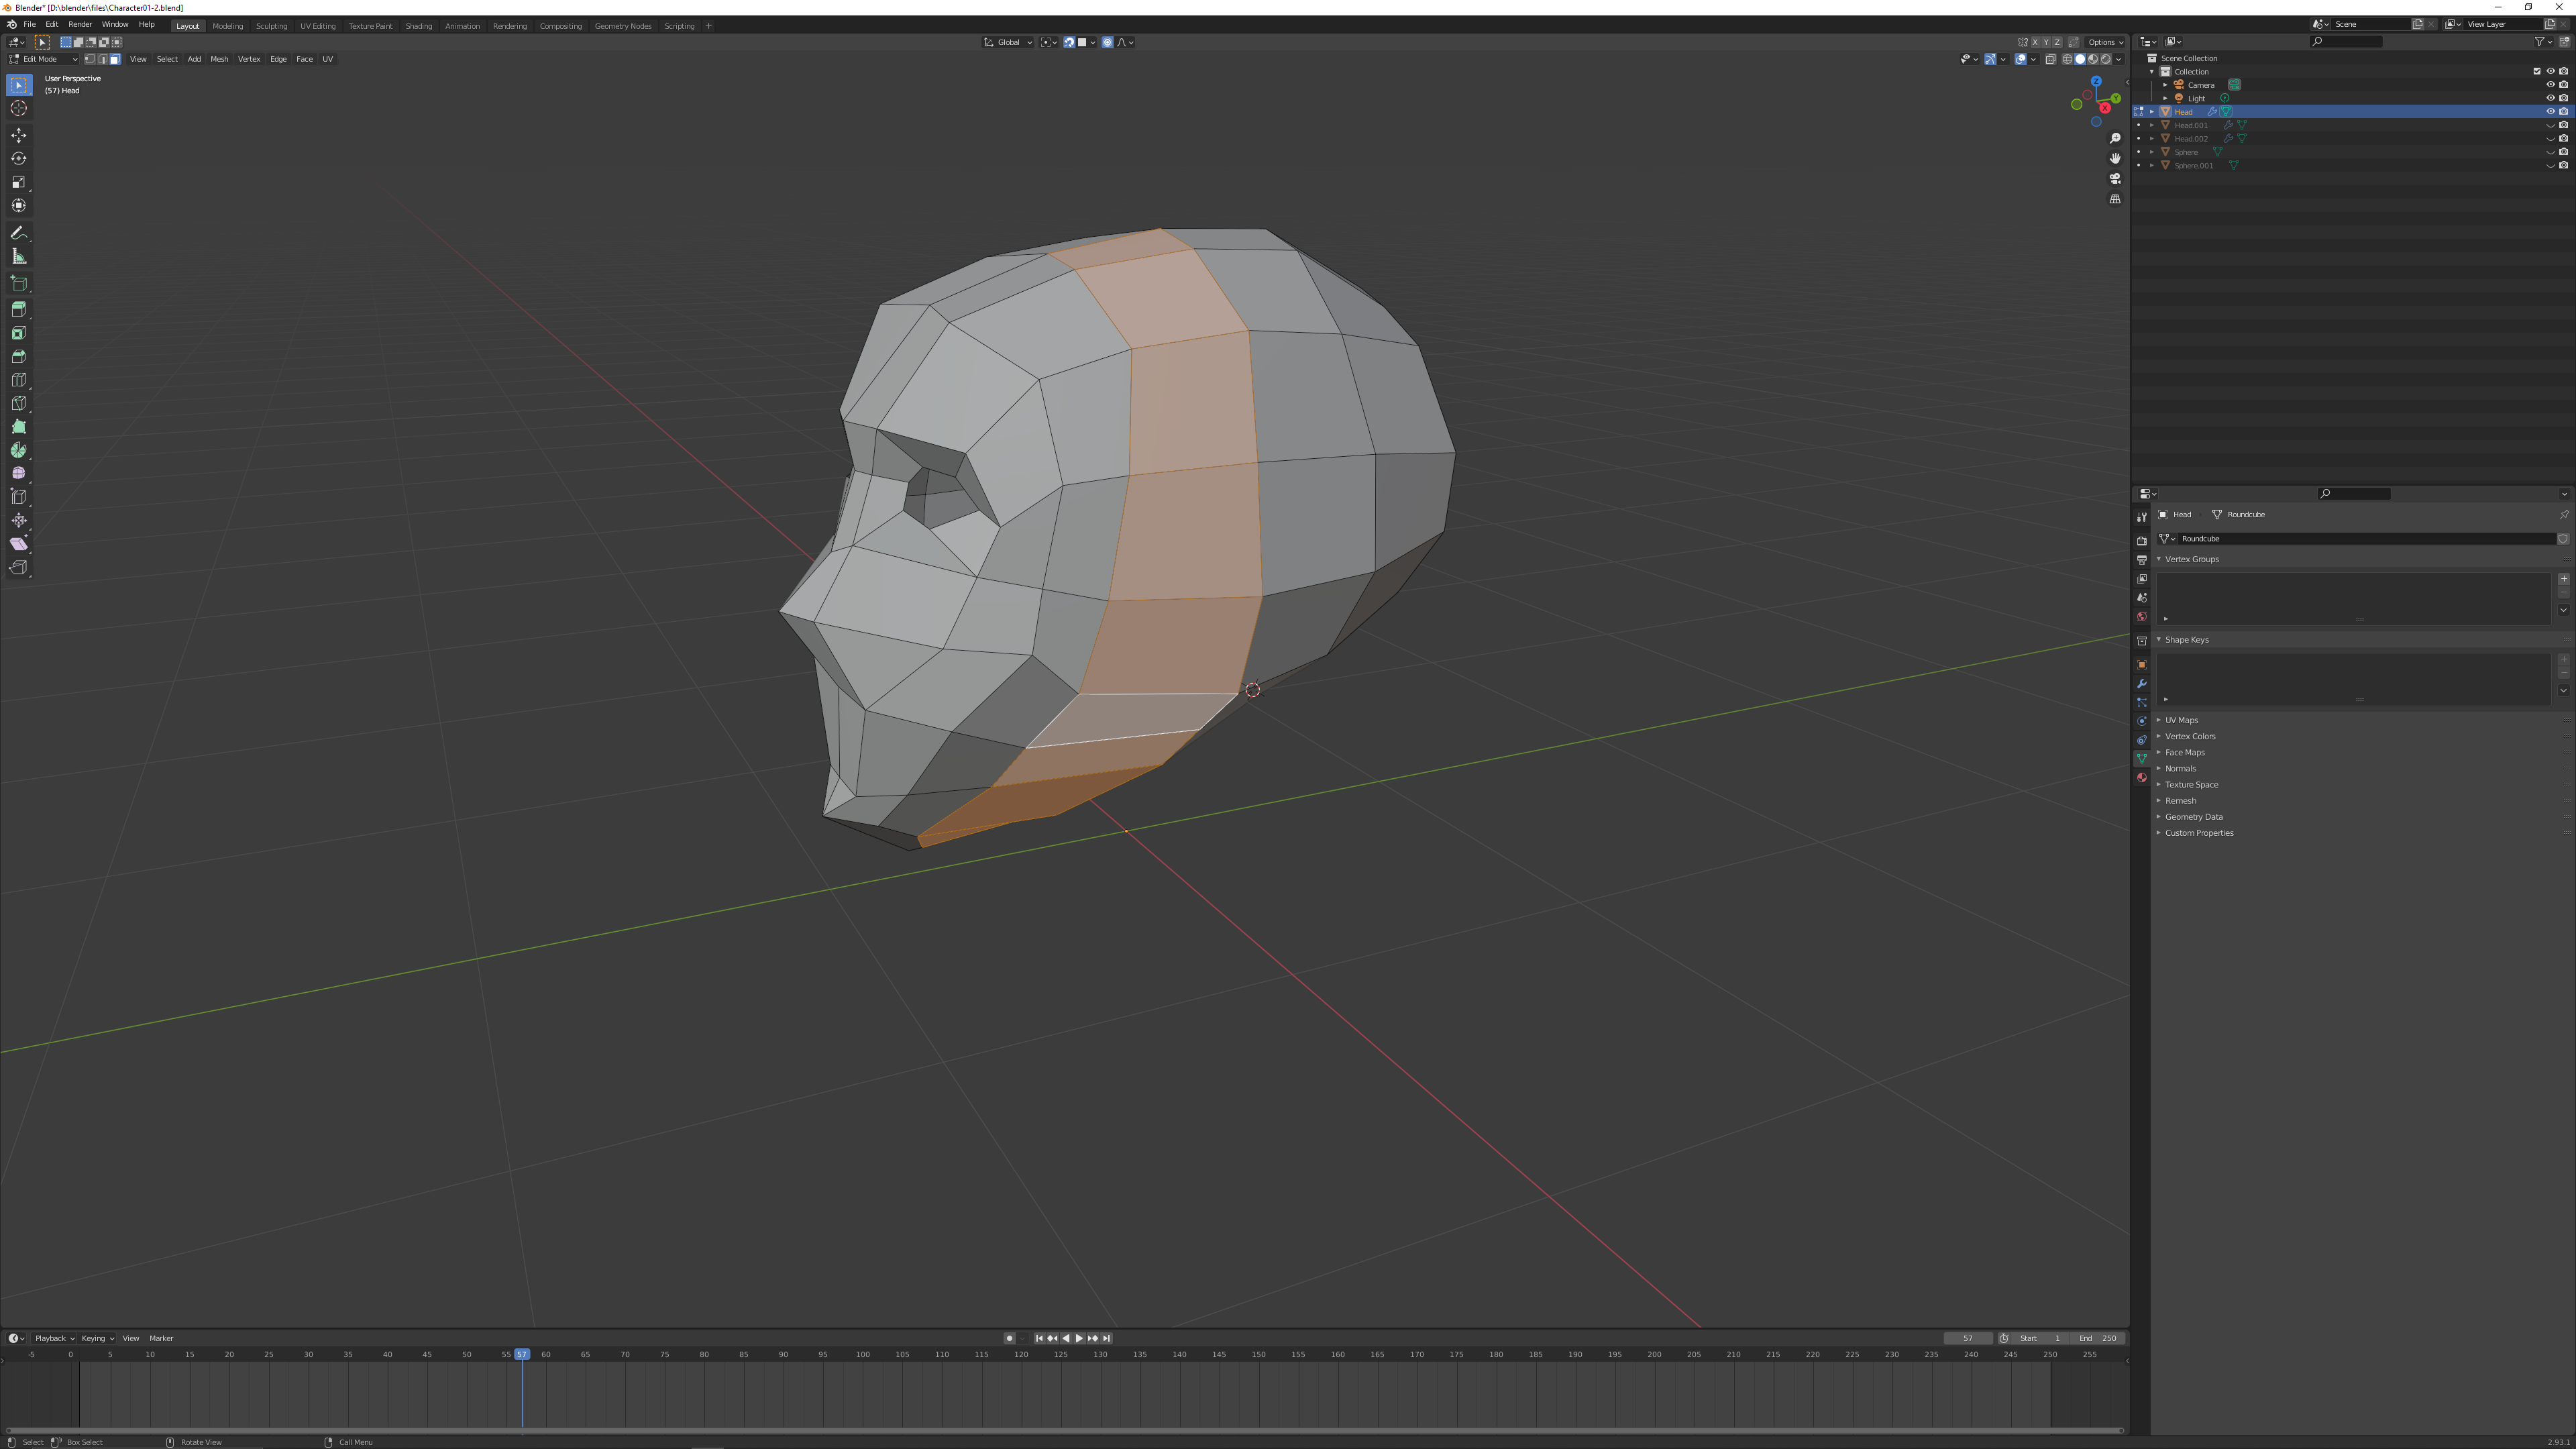
Task: Click the current frame field showing 57
Action: tap(1967, 1338)
